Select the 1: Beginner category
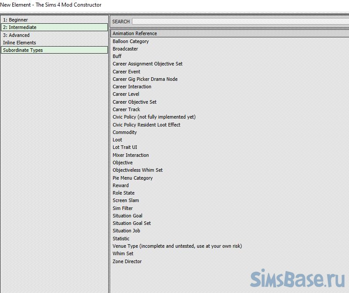 tap(15, 20)
